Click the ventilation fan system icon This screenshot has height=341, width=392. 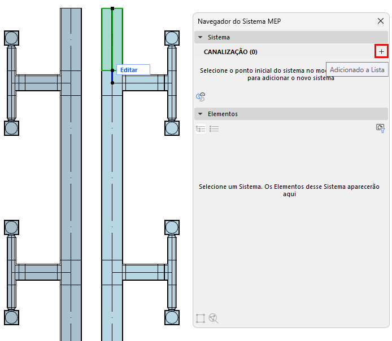pyautogui.click(x=201, y=97)
